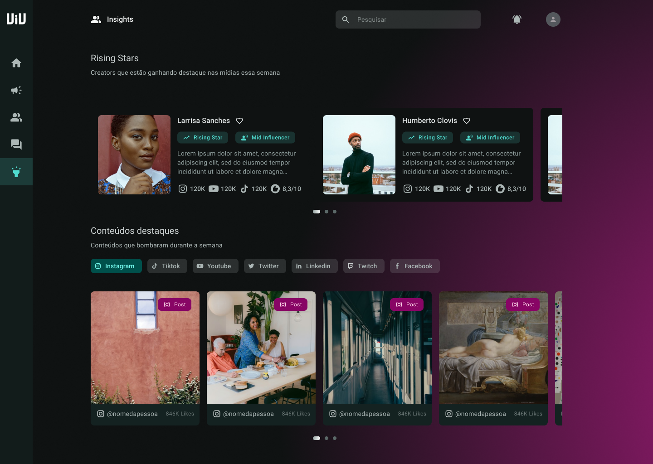Screen dimensions: 653x464
Task: Select the Twitter filter tab
Action: click(x=265, y=266)
